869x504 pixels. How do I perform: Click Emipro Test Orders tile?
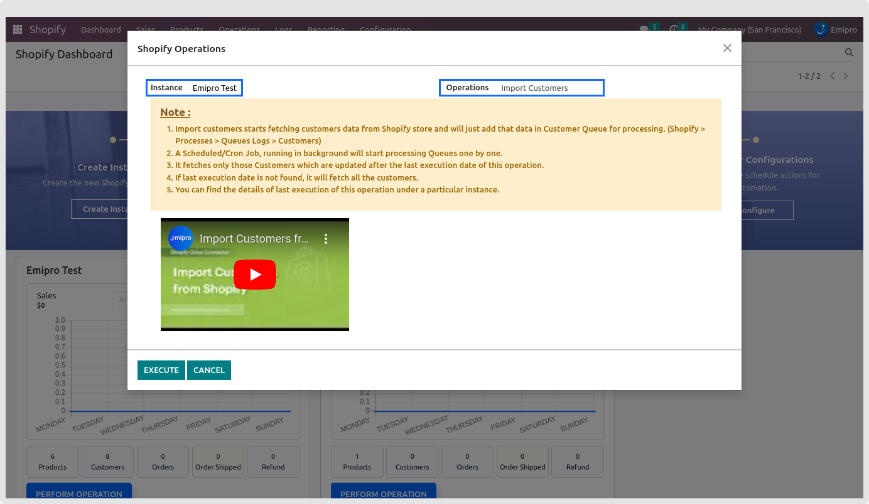pyautogui.click(x=163, y=462)
